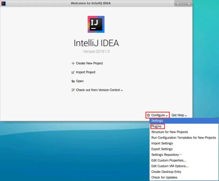Screen dimensions: 219x181
Task: Click the folder icon beside Open
Action: 73,81
